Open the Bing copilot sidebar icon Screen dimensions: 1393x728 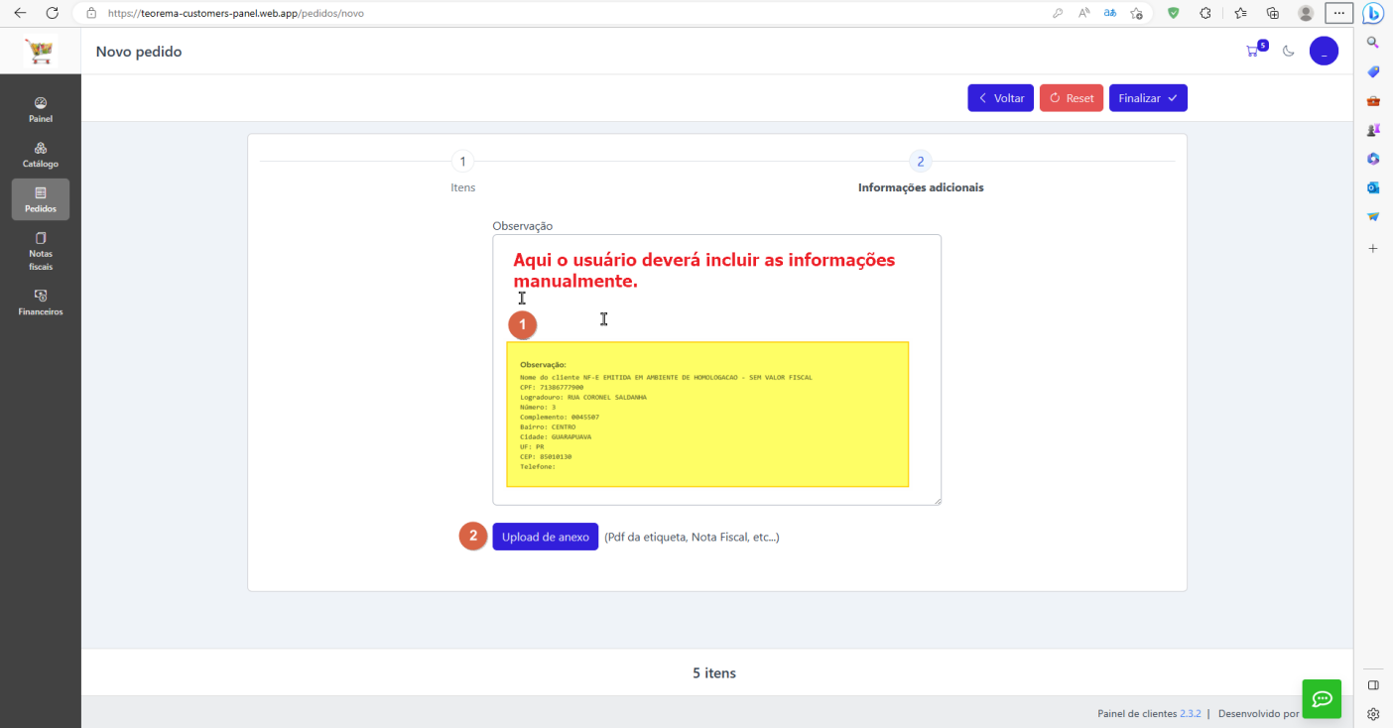pyautogui.click(x=1373, y=13)
